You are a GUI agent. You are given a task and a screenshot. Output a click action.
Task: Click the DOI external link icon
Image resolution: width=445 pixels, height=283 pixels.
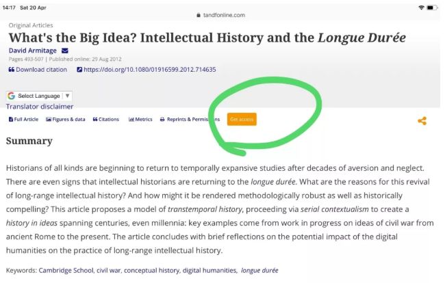[79, 70]
